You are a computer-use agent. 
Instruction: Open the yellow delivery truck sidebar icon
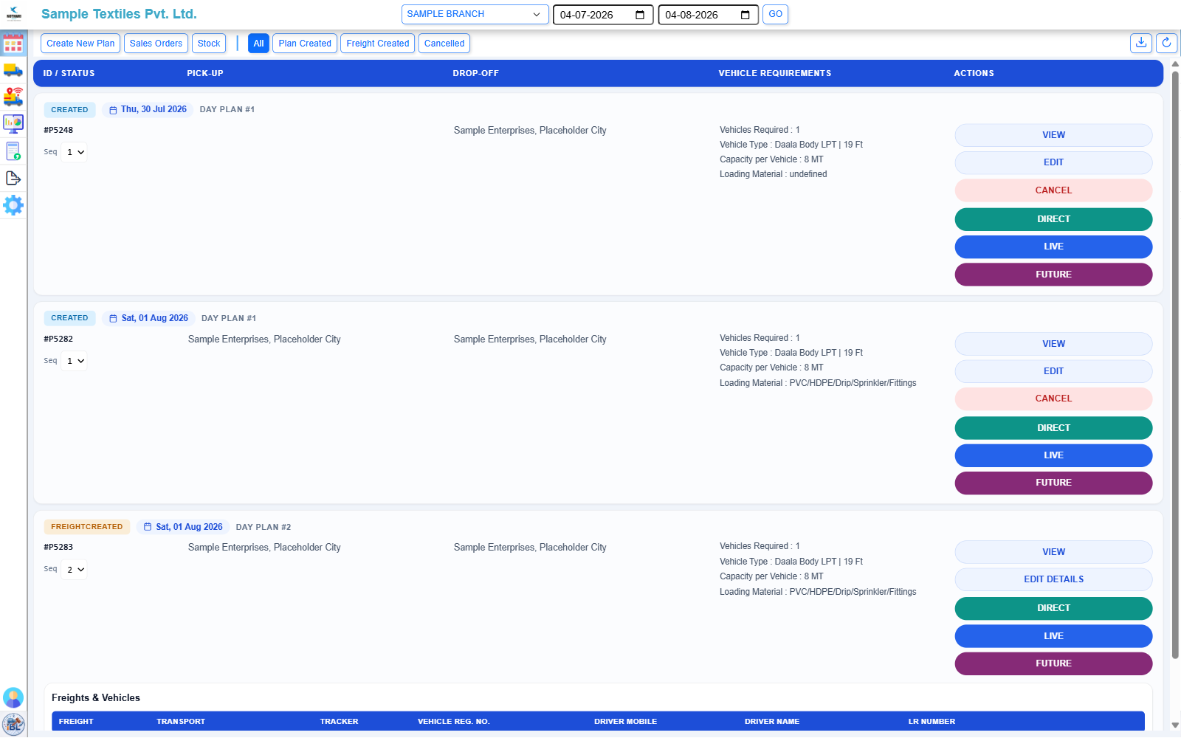pos(13,70)
